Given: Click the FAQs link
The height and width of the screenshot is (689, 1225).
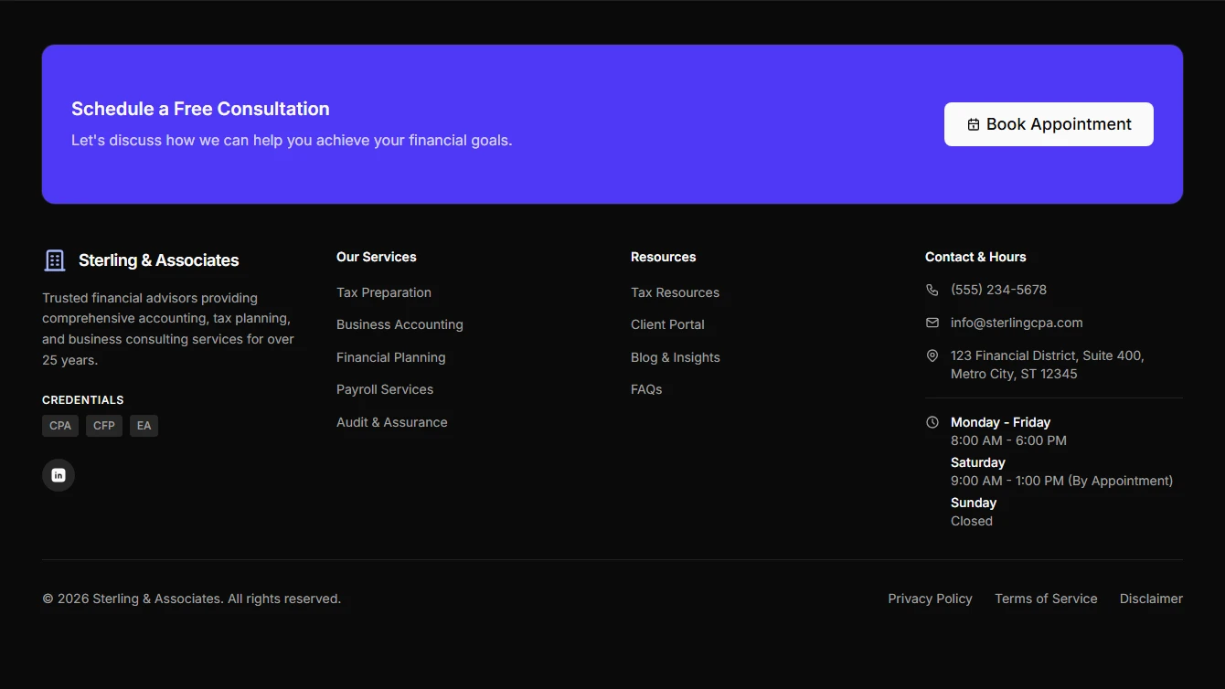Looking at the screenshot, I should pos(646,389).
